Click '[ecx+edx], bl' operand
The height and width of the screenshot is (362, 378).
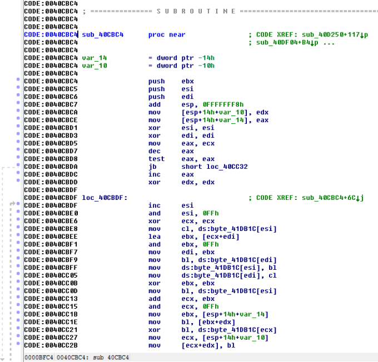click(x=208, y=345)
